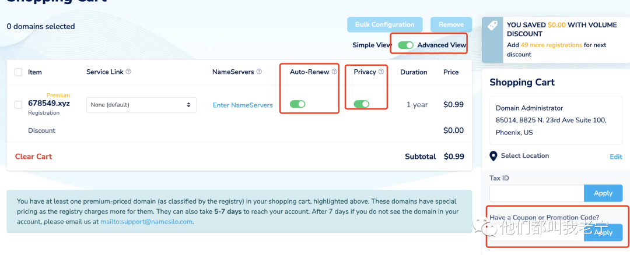Apply the entered Tax ID
630x255 pixels.
click(x=603, y=193)
